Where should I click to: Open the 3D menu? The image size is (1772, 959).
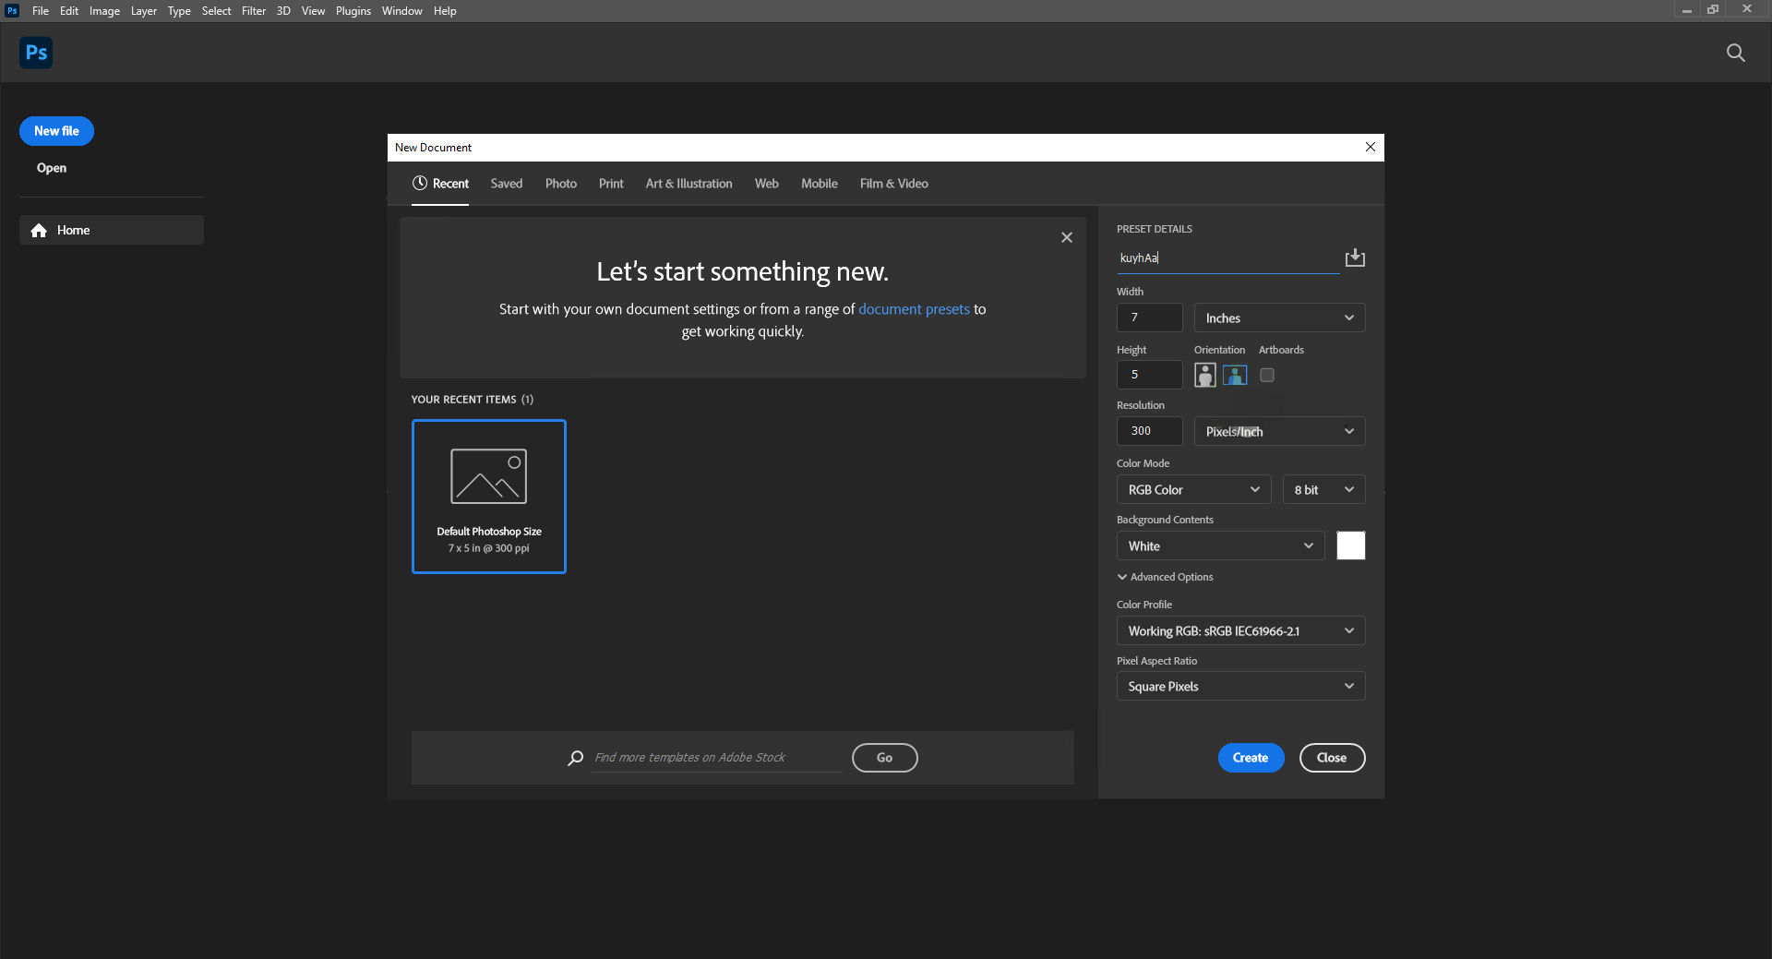pyautogui.click(x=283, y=11)
